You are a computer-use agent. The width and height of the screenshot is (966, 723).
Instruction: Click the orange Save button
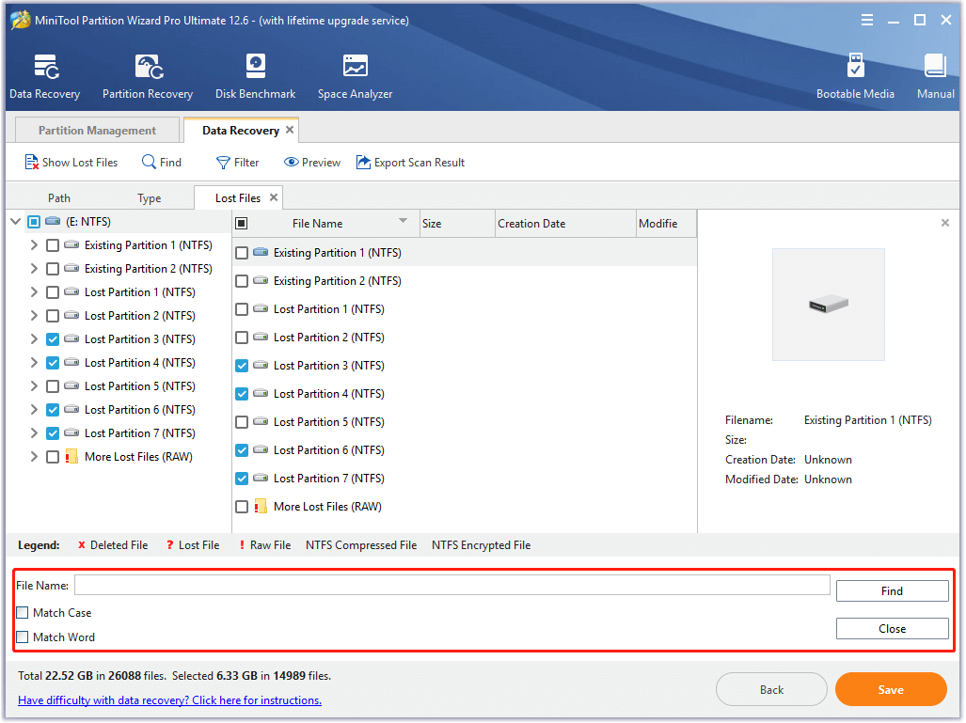[x=891, y=690]
